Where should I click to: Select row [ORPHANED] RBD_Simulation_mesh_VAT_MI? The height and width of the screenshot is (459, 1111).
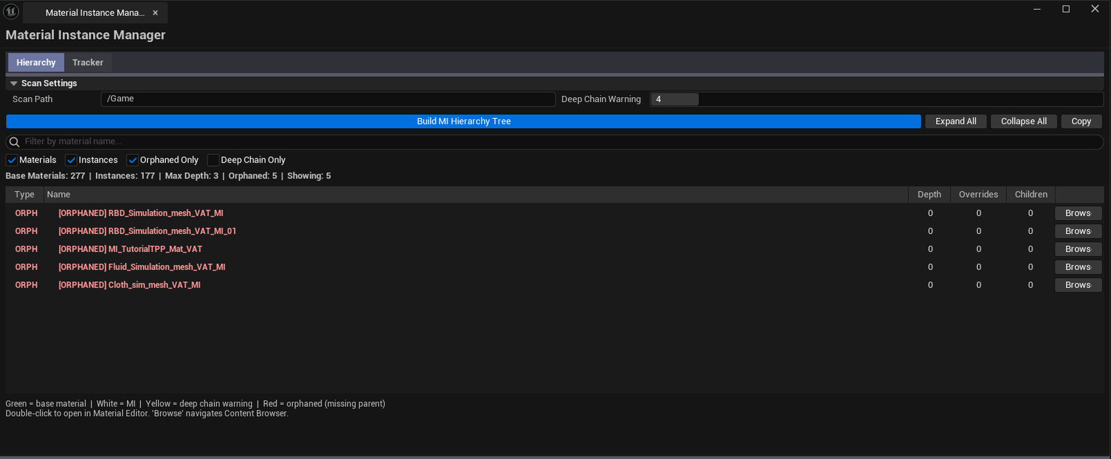point(554,213)
